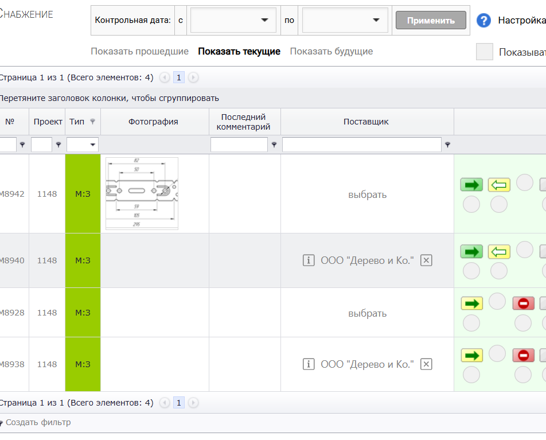
Task: Switch to Показать будущие view
Action: [x=331, y=52]
